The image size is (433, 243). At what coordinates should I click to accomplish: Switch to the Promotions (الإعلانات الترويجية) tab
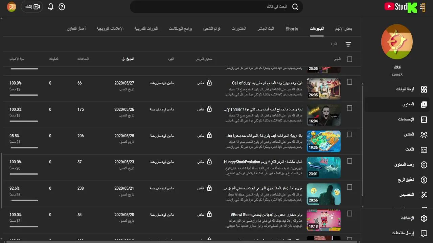(x=110, y=29)
